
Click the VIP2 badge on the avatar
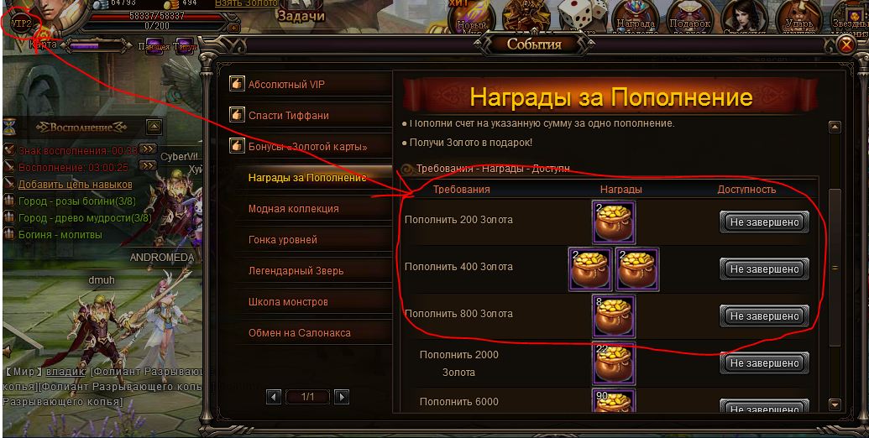click(x=20, y=23)
